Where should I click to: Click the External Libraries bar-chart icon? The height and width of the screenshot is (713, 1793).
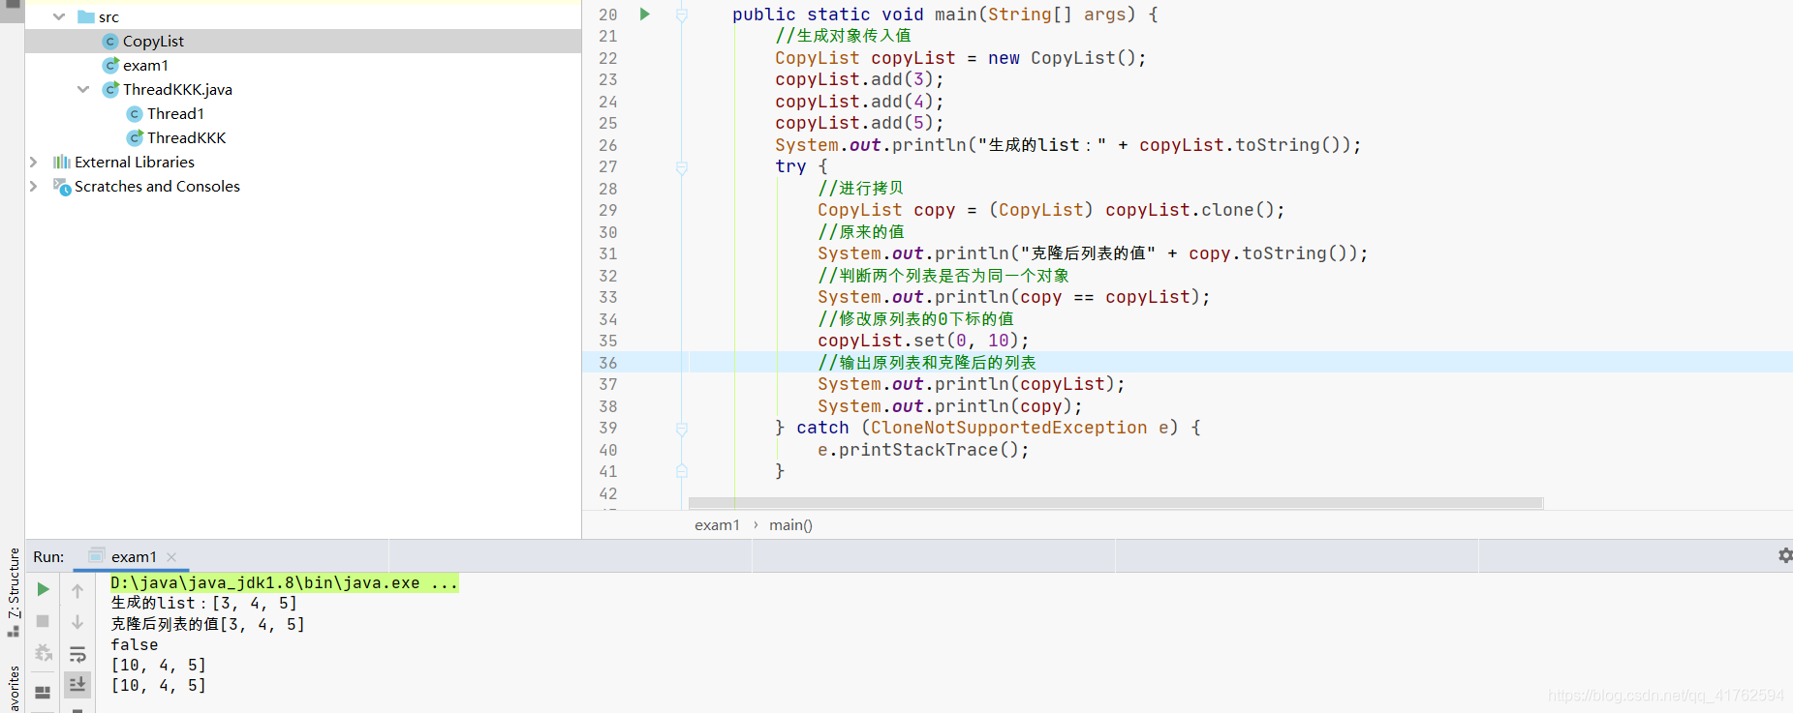pos(62,162)
